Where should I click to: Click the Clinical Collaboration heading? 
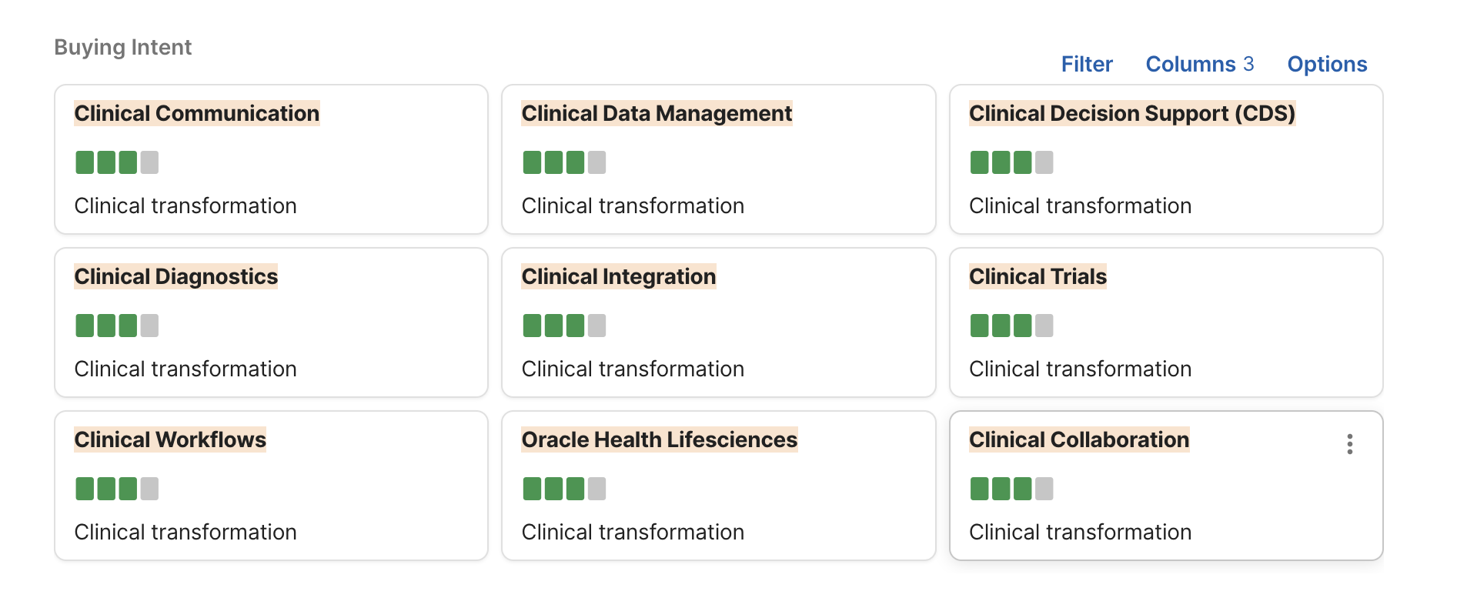(x=1078, y=439)
